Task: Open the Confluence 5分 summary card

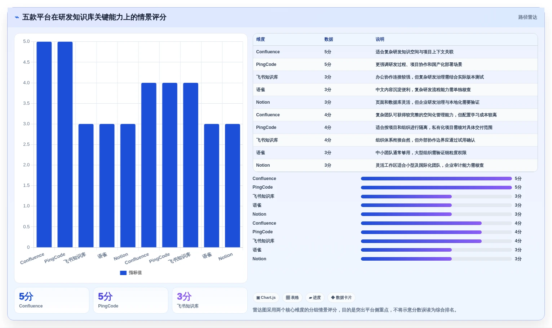Action: (x=52, y=300)
